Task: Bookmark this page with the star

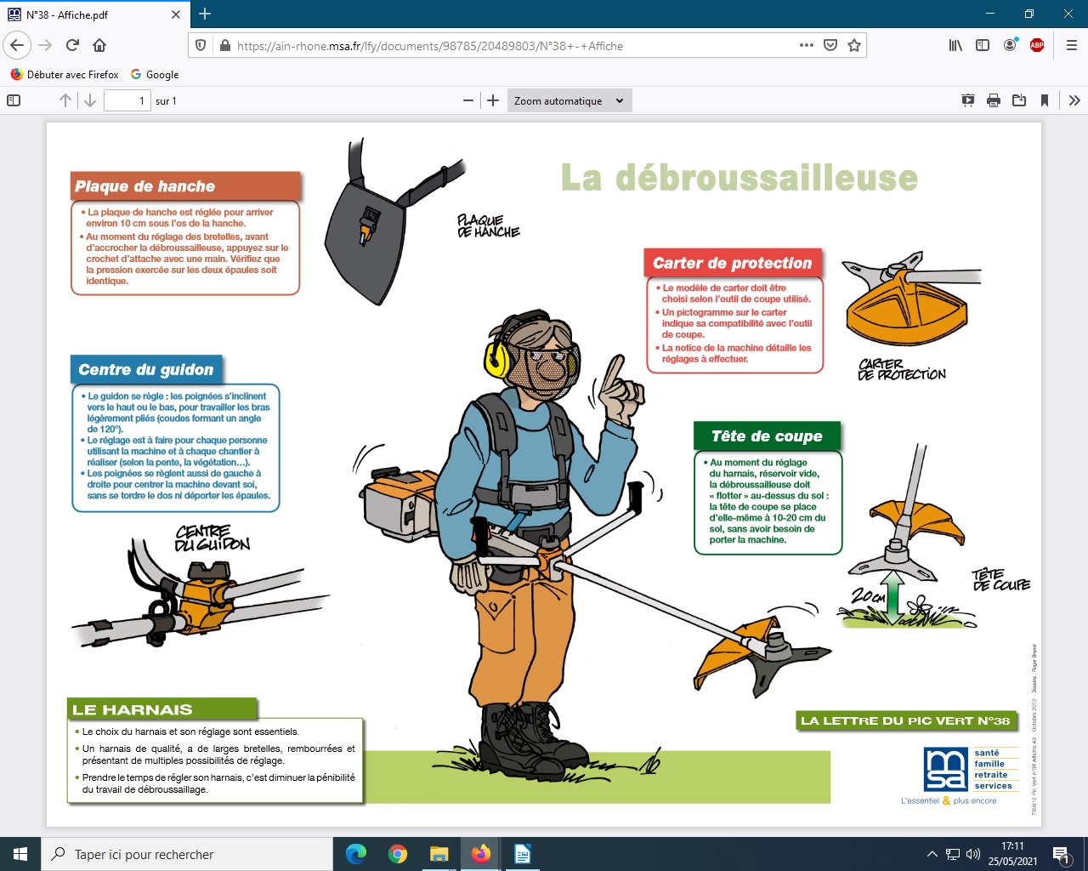Action: (x=854, y=45)
